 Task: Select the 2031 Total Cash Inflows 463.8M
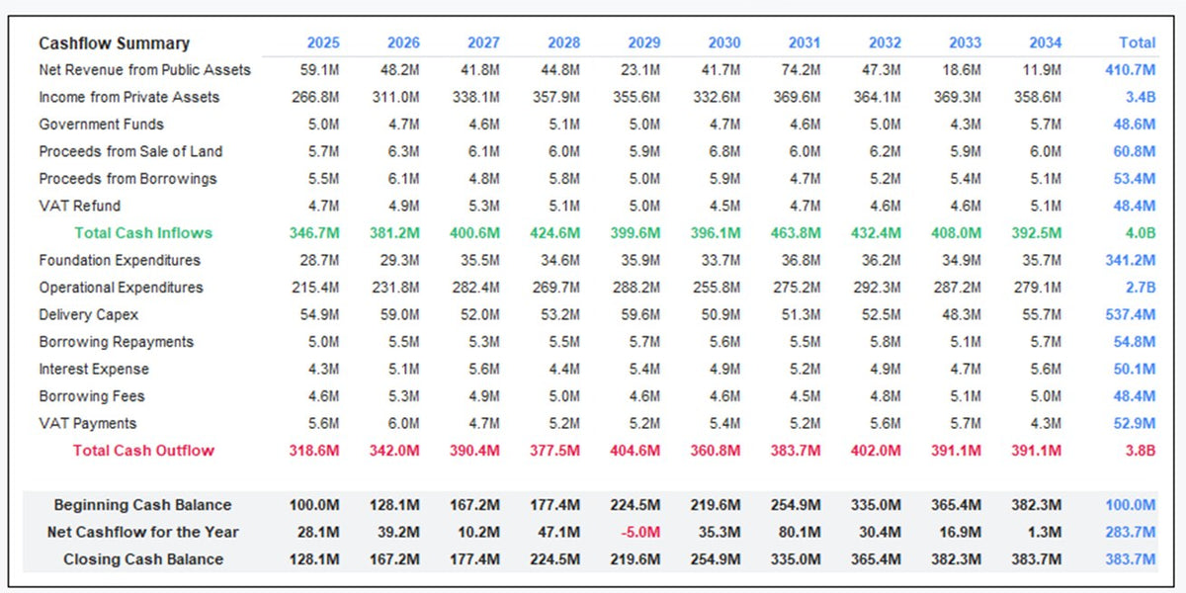click(x=797, y=233)
